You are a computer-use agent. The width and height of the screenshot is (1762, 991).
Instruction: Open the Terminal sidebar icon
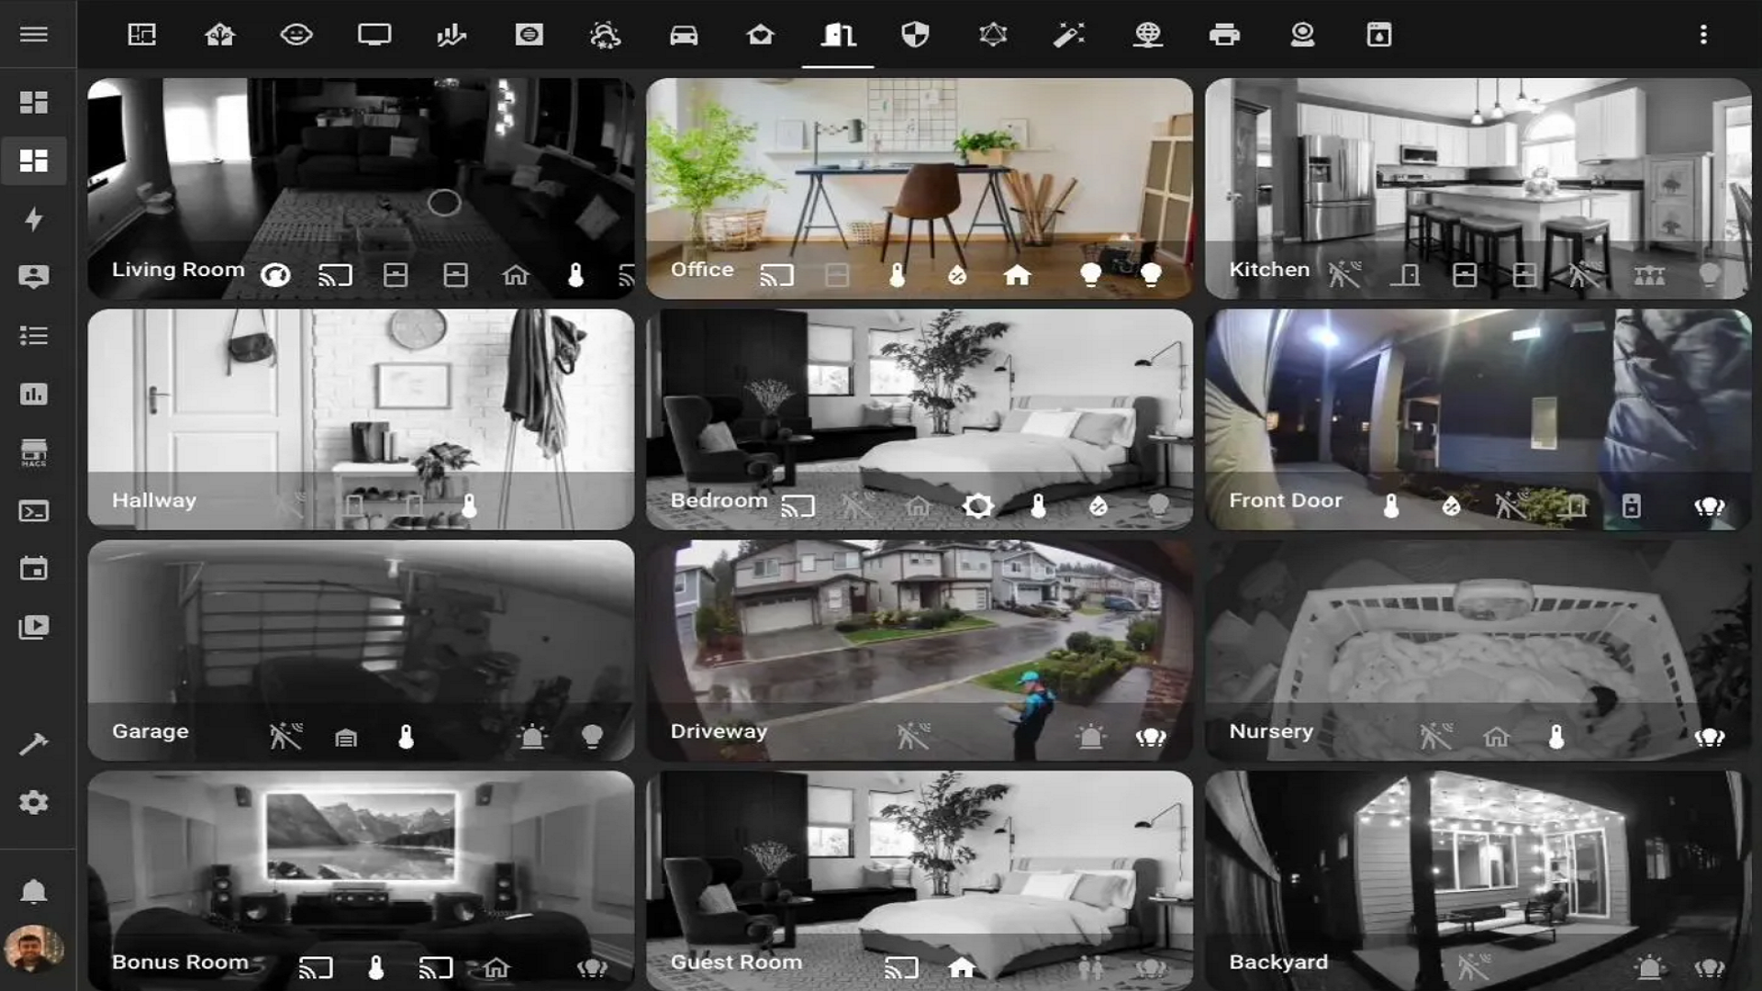click(34, 511)
